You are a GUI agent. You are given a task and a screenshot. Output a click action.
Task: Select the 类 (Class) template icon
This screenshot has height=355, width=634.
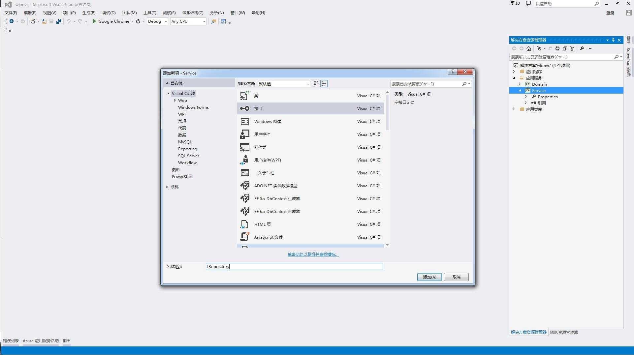(x=245, y=96)
